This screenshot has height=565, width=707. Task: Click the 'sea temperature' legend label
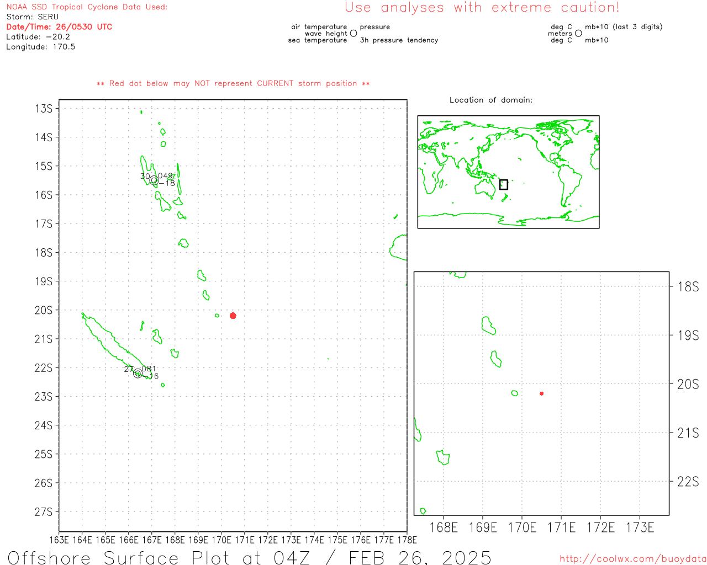pyautogui.click(x=318, y=40)
